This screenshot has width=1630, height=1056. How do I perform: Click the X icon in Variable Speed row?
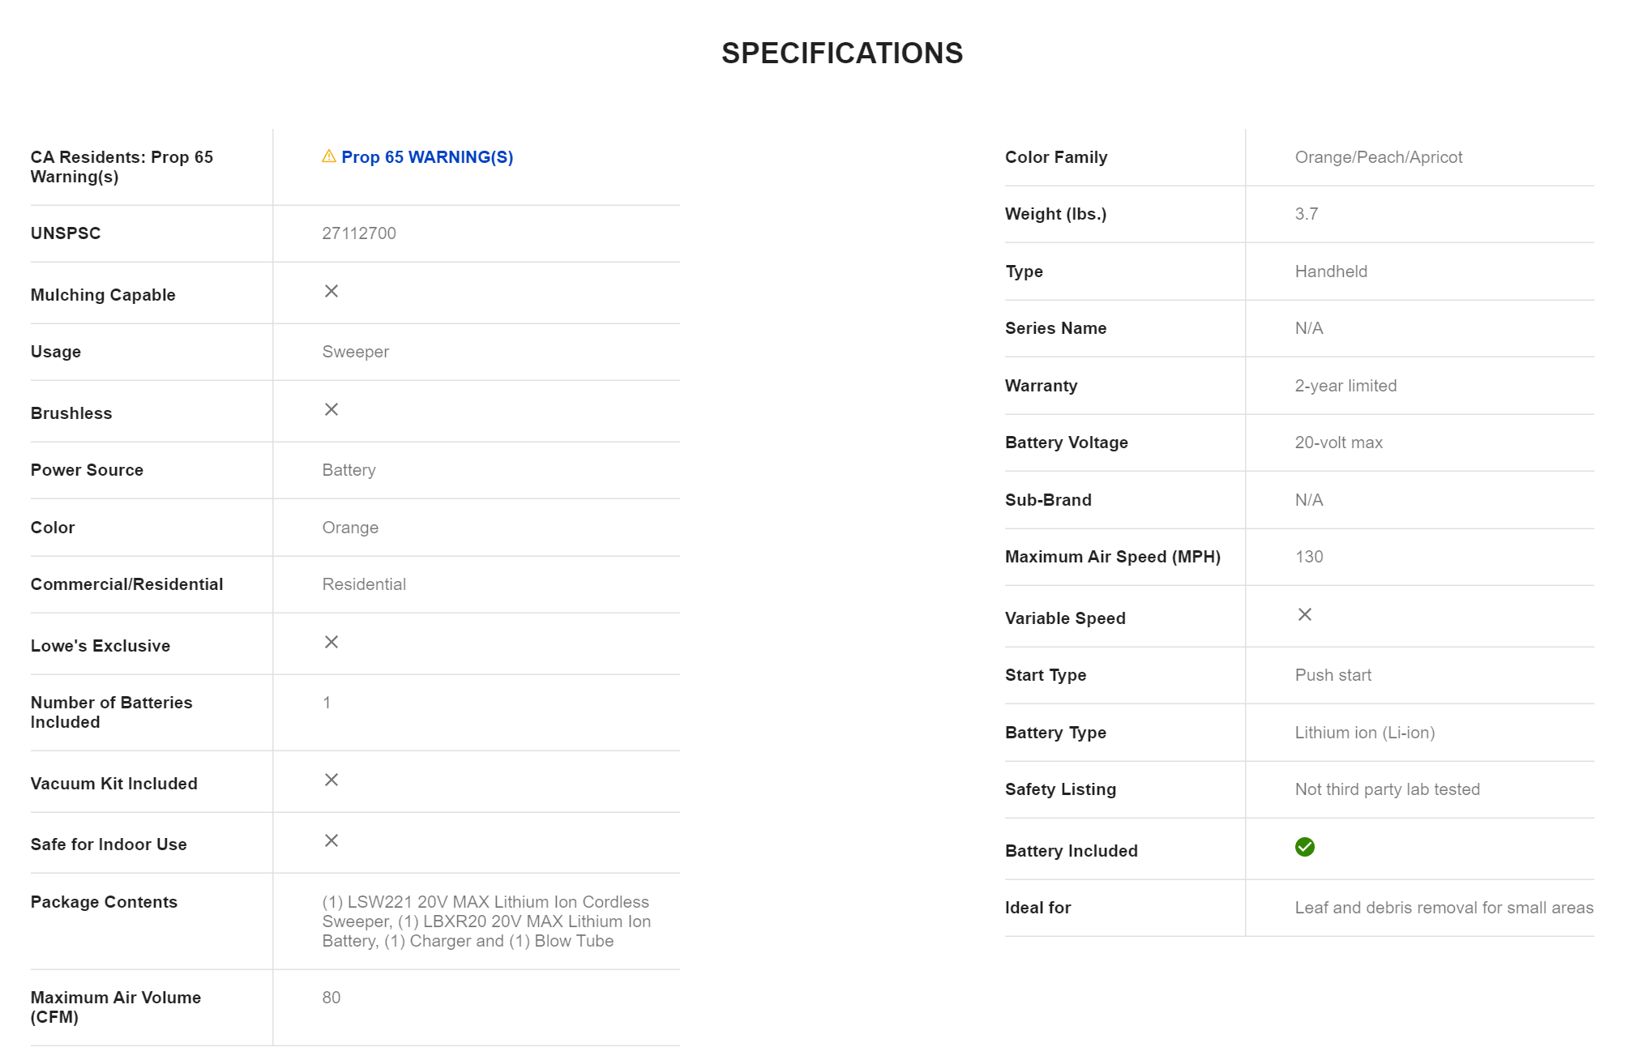[1304, 614]
